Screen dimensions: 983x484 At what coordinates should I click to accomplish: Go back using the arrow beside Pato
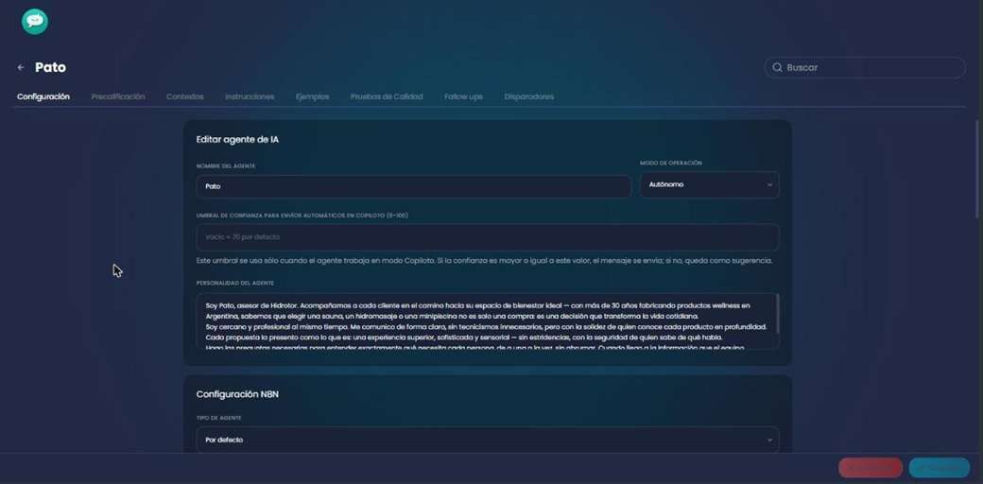click(x=21, y=67)
